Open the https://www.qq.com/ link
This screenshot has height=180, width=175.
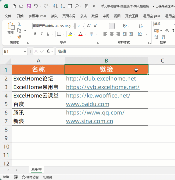click(x=95, y=112)
